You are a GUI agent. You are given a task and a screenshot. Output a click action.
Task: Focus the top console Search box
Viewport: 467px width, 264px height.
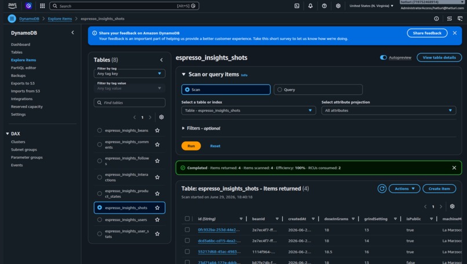124,6
